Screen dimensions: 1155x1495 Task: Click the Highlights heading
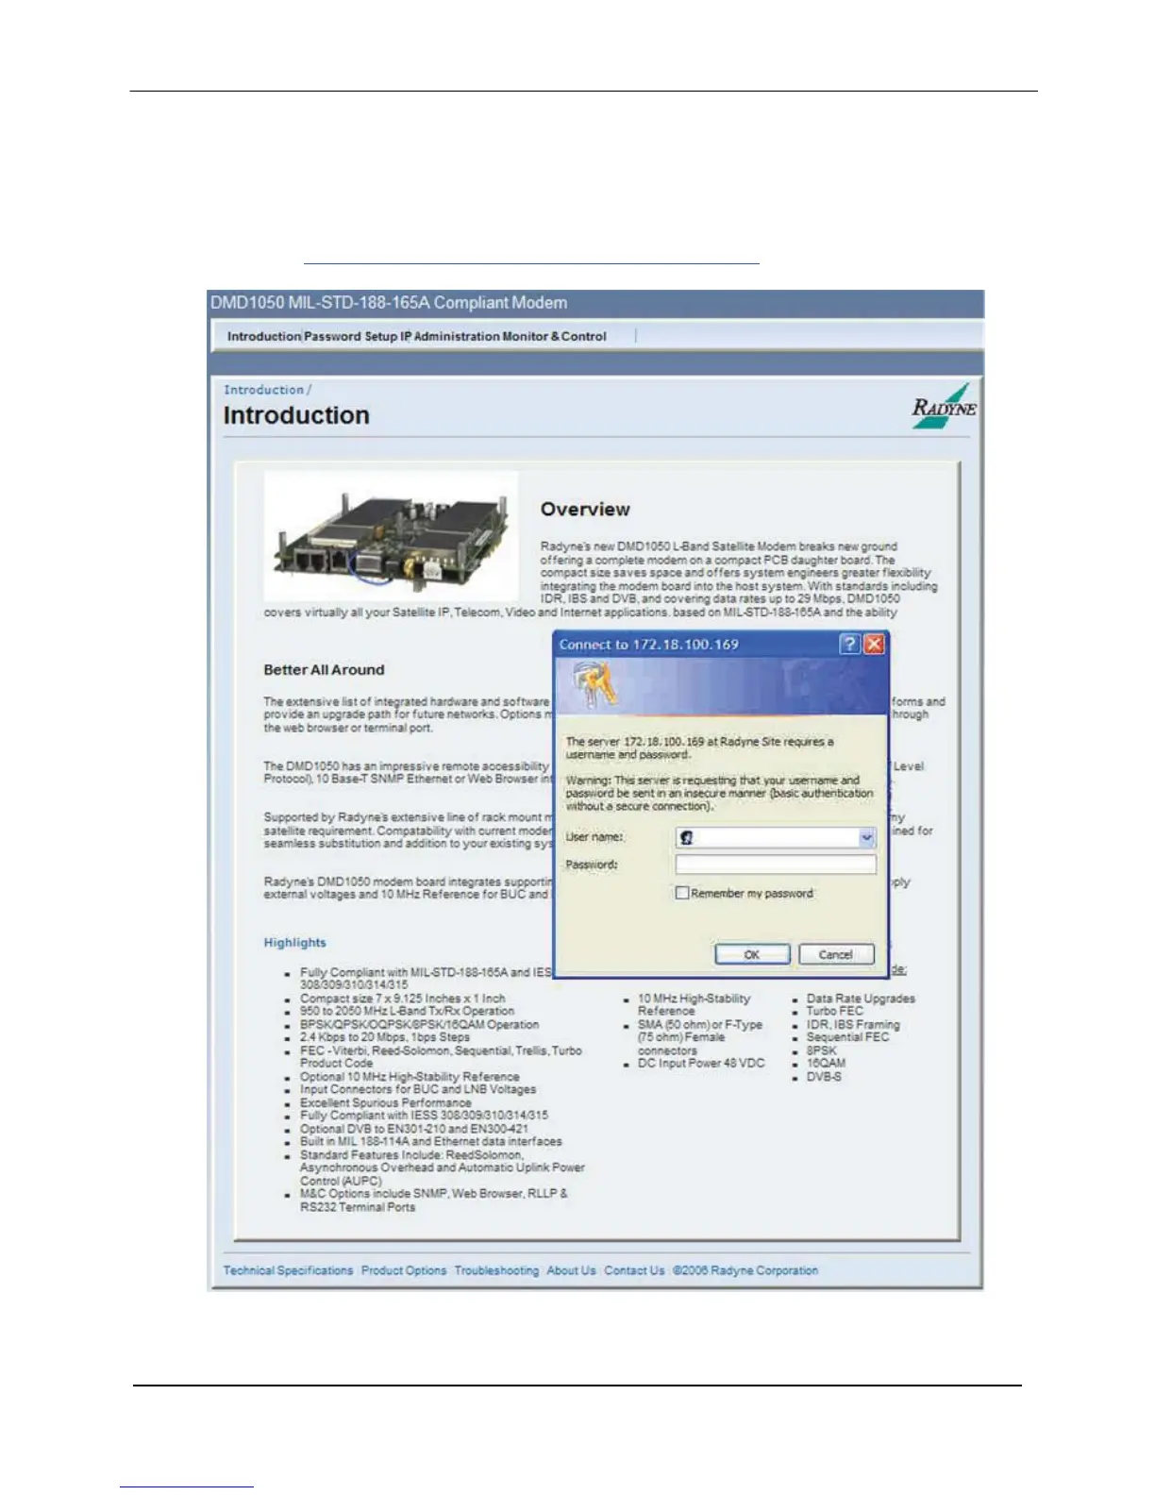[294, 943]
